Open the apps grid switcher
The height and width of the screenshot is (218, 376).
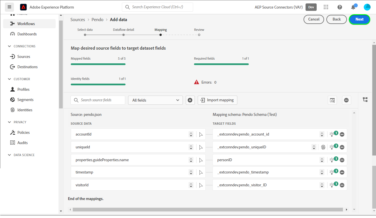(326, 7)
